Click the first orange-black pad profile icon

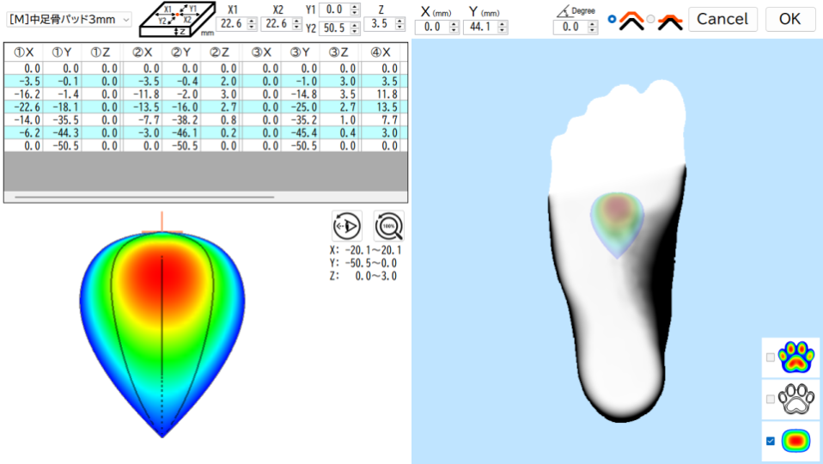coord(631,21)
